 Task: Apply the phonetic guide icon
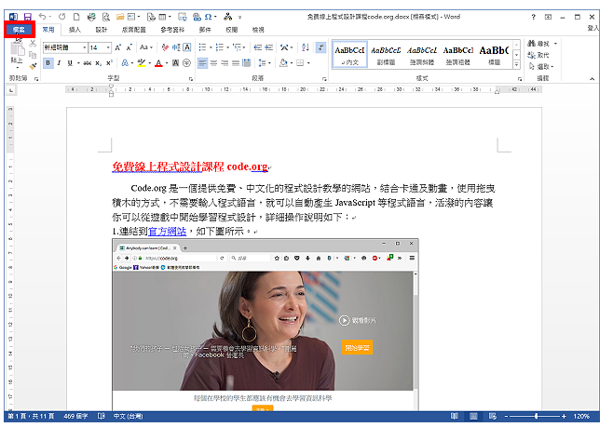(x=176, y=47)
